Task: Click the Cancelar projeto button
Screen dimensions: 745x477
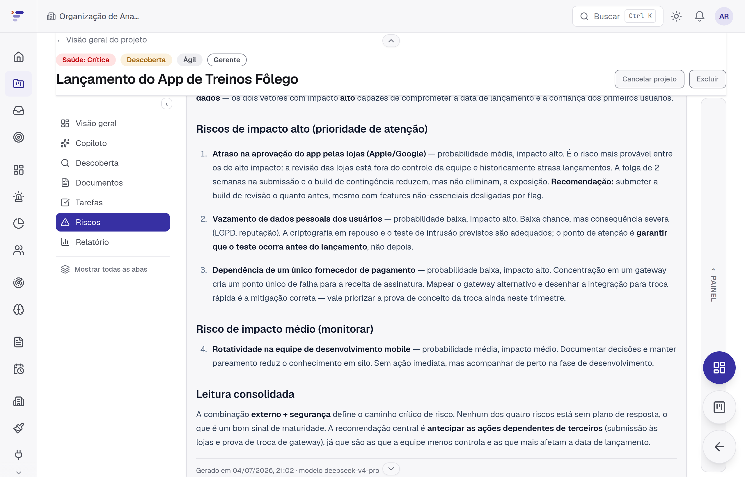Action: pyautogui.click(x=649, y=79)
